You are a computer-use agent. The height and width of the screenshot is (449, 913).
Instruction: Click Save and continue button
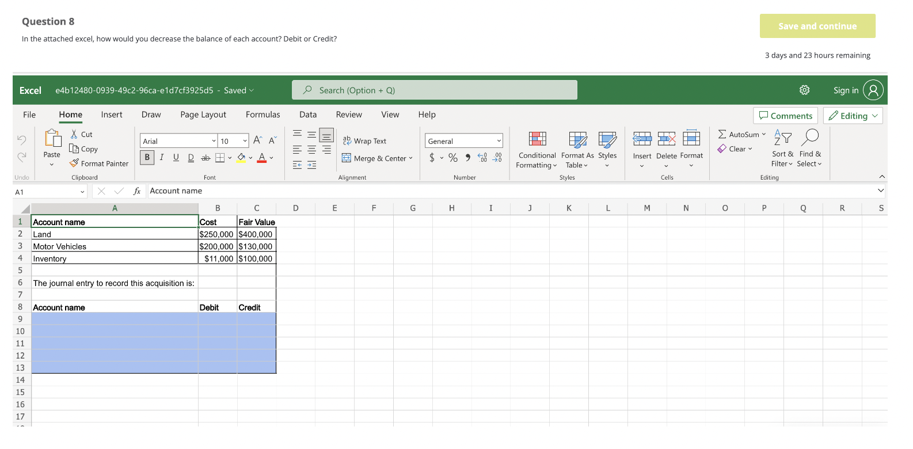pos(817,26)
